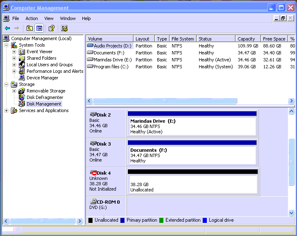Open the View menu
This screenshot has height=236, width=297.
click(x=49, y=18)
